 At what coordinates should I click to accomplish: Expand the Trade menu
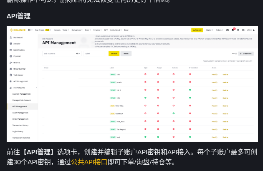pos(66,30)
